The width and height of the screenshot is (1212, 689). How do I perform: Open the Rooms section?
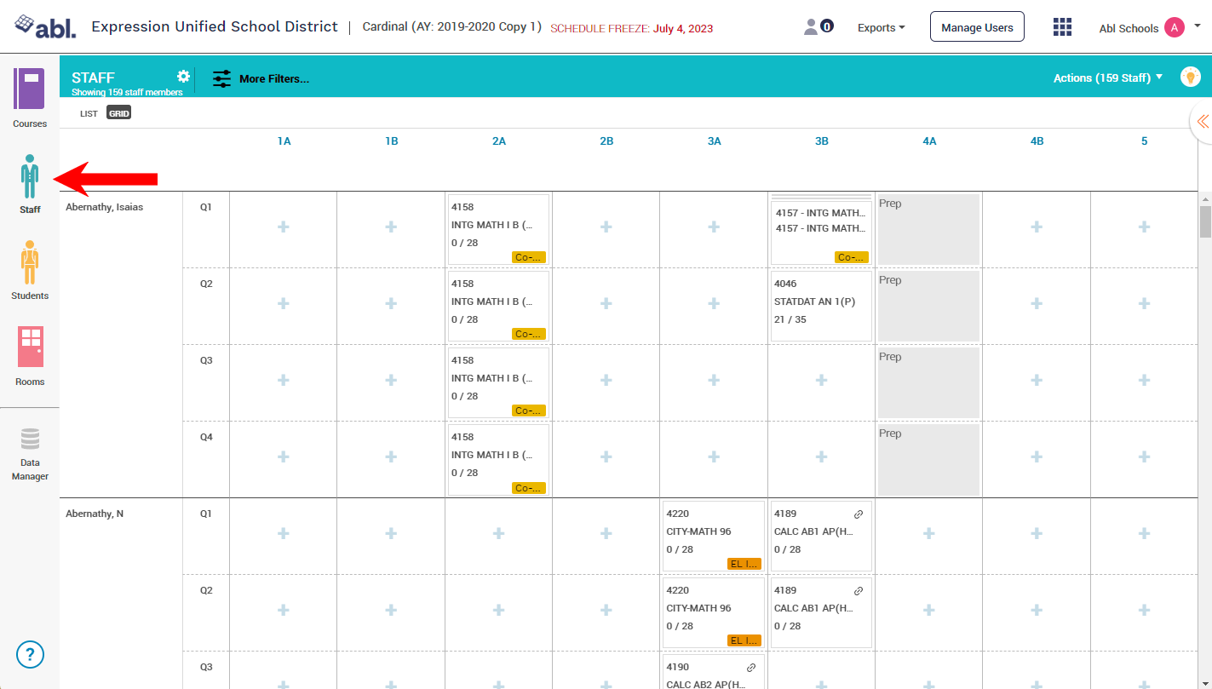30,354
